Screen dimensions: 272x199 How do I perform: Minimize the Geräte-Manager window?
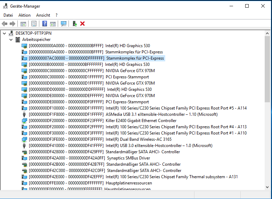pos(231,6)
